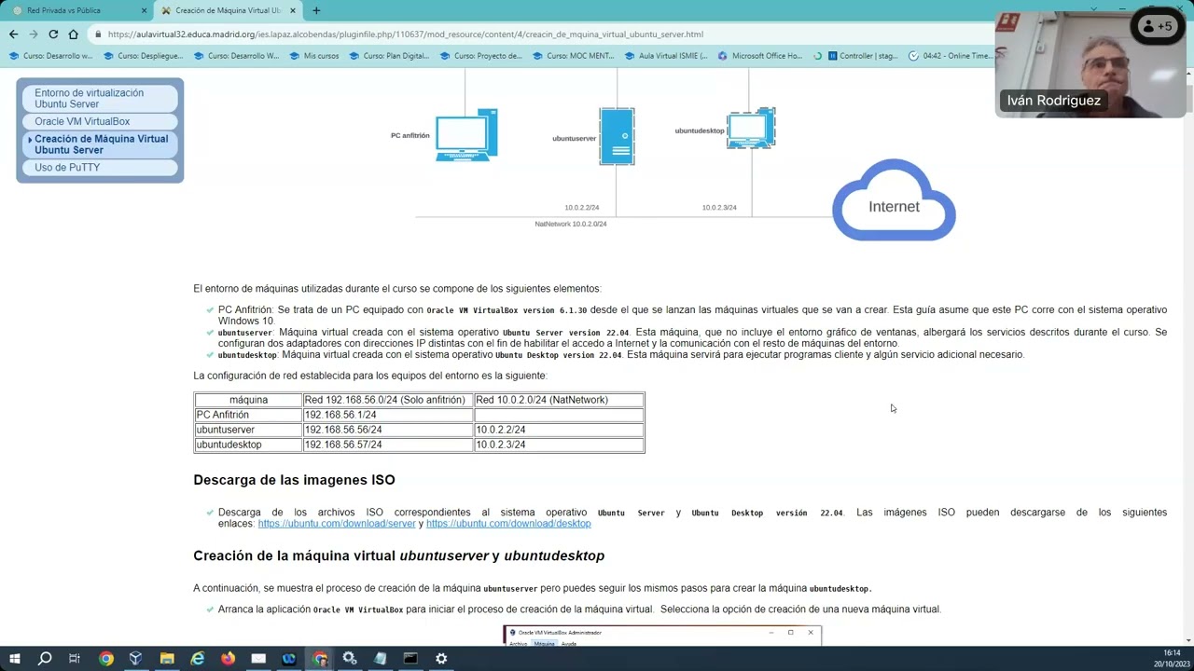The image size is (1194, 671).
Task: Launch VirtualBox cube icon on taskbar
Action: 136,659
